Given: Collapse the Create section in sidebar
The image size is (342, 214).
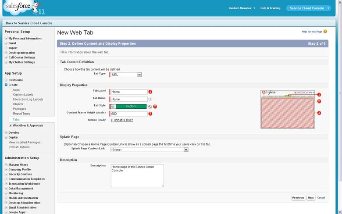Looking at the screenshot, I should [x=6, y=85].
